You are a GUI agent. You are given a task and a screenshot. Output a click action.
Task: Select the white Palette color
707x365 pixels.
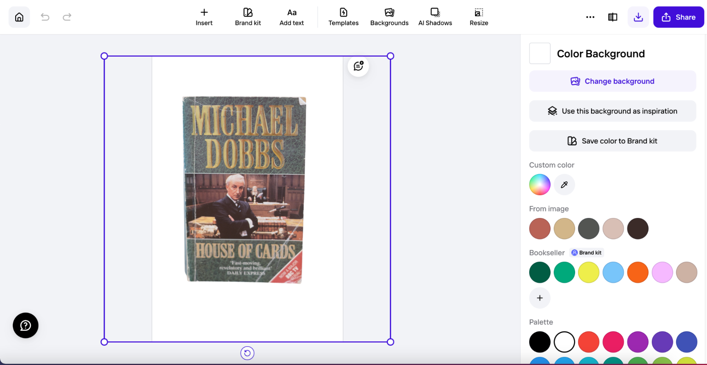coord(564,342)
